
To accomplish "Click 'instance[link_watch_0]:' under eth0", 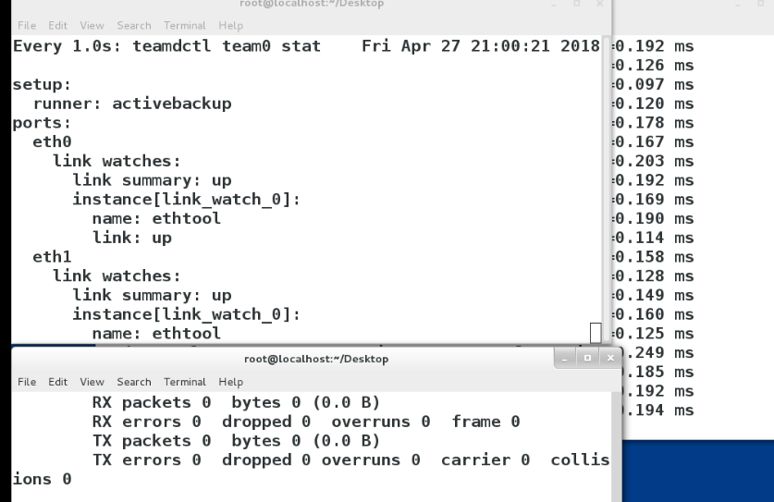I will tap(187, 200).
